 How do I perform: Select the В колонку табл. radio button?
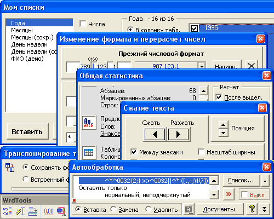pos(130,29)
